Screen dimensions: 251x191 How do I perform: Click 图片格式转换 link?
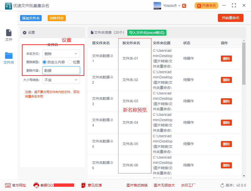click(x=137, y=185)
